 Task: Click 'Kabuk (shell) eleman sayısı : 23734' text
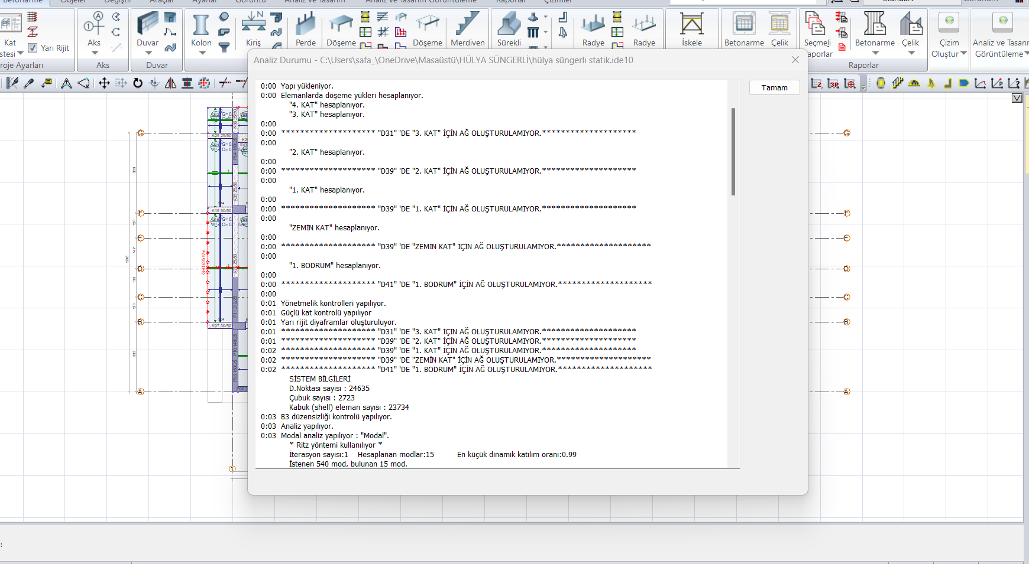pyautogui.click(x=349, y=407)
